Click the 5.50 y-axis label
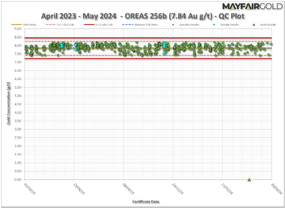Screen dimensions: 285x208 [18, 88]
